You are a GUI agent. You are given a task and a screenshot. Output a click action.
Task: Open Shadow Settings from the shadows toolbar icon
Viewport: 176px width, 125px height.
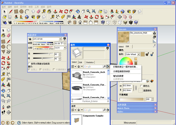(x=5, y=22)
